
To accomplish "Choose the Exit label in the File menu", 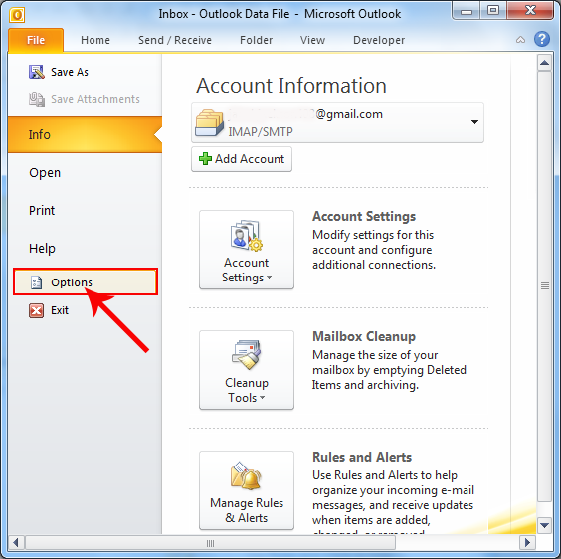I will click(60, 310).
